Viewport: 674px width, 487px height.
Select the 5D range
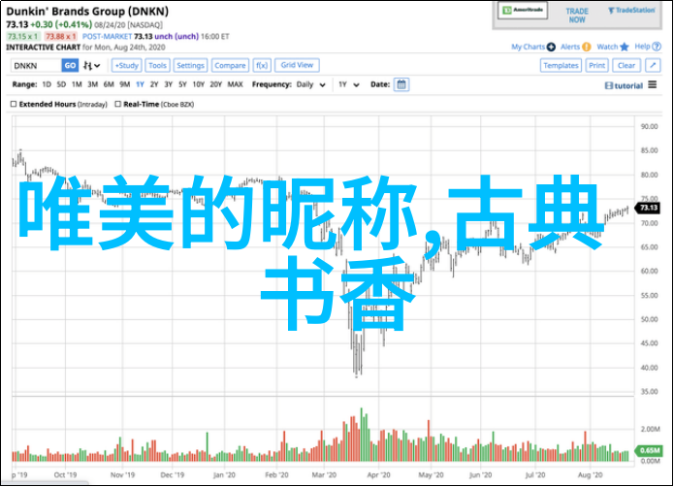point(61,84)
